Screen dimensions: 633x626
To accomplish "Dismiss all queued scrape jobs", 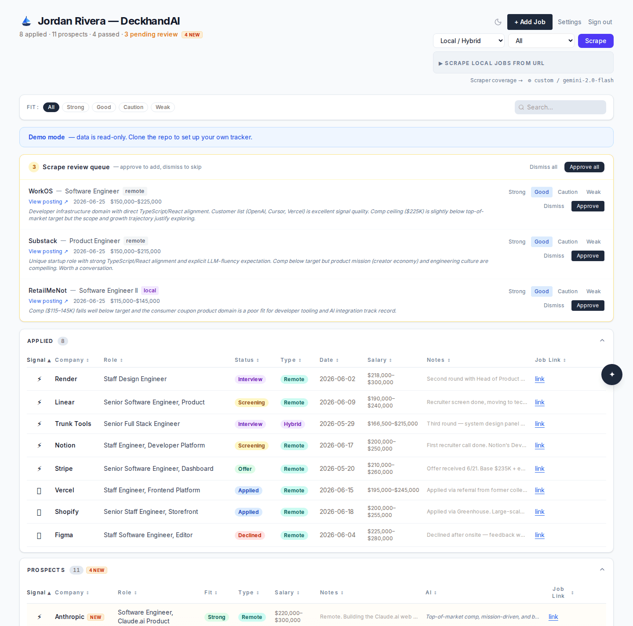I will coord(543,167).
